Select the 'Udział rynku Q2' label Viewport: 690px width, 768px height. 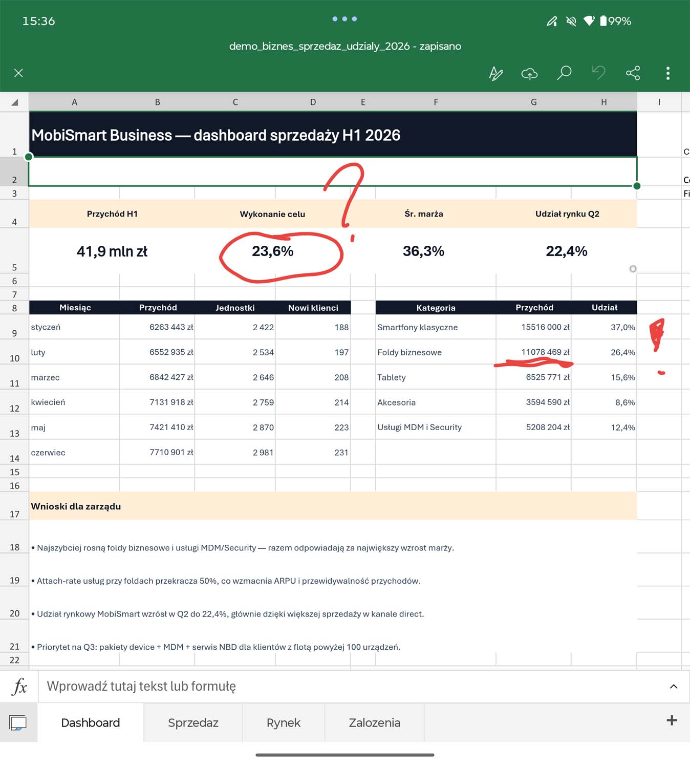[x=567, y=214]
